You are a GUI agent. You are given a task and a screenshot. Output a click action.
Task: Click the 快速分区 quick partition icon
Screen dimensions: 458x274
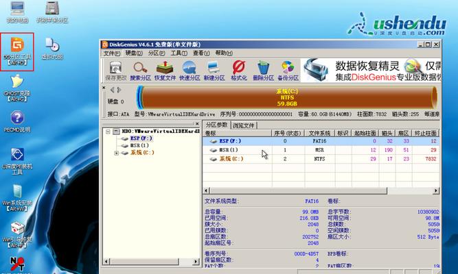[190, 71]
